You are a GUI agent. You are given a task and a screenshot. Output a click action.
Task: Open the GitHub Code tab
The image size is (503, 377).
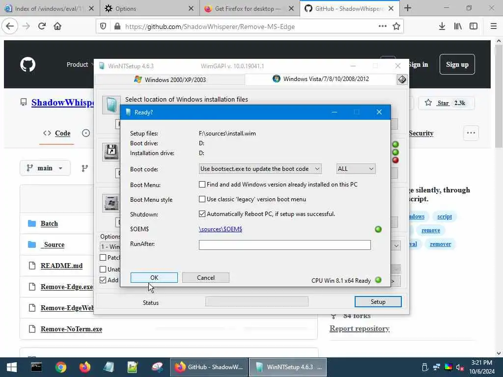(57, 133)
